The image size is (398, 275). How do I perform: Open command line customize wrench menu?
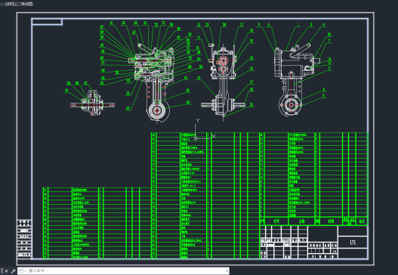[x=14, y=271]
